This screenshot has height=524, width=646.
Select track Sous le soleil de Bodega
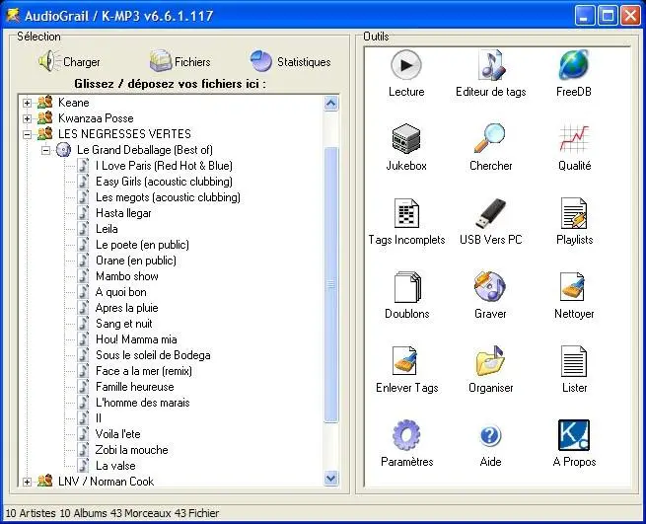click(153, 355)
